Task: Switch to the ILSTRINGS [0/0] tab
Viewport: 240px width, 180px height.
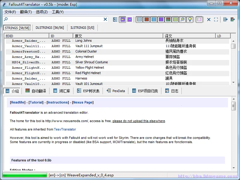Action: click(82, 28)
